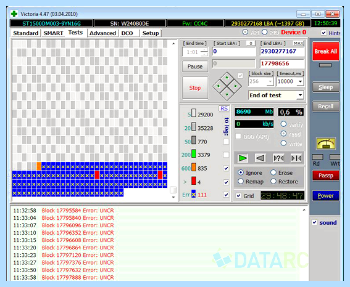Toggle the to-log checkbox for 200 ms

pos(226,155)
